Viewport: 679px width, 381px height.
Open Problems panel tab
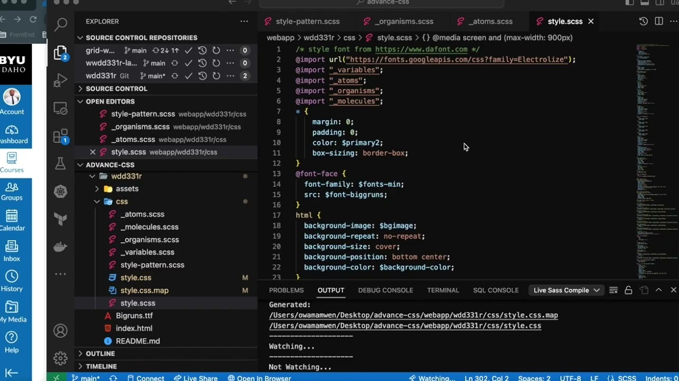[x=286, y=290]
